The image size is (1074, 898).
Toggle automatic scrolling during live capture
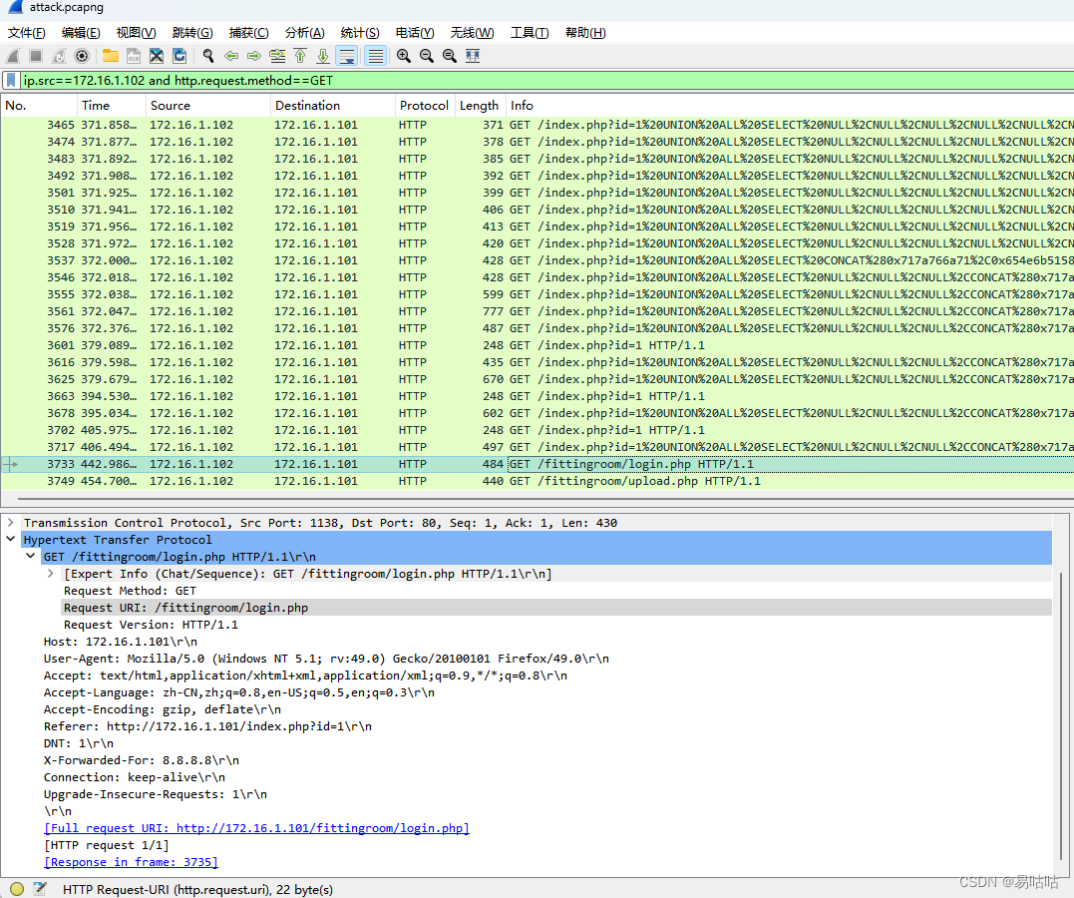[x=349, y=56]
